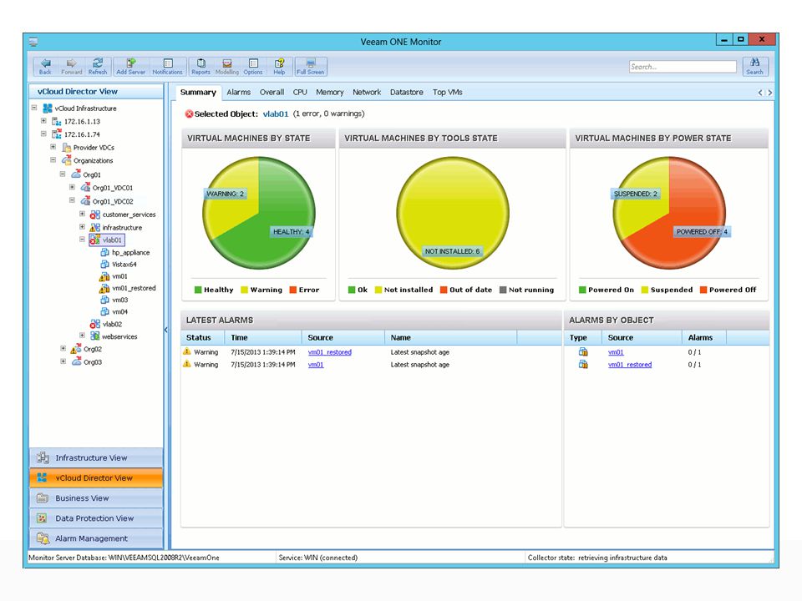Image resolution: width=802 pixels, height=601 pixels.
Task: Click the Search binoculars button
Action: coord(754,66)
